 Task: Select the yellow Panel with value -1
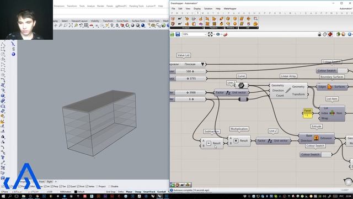(x=308, y=113)
